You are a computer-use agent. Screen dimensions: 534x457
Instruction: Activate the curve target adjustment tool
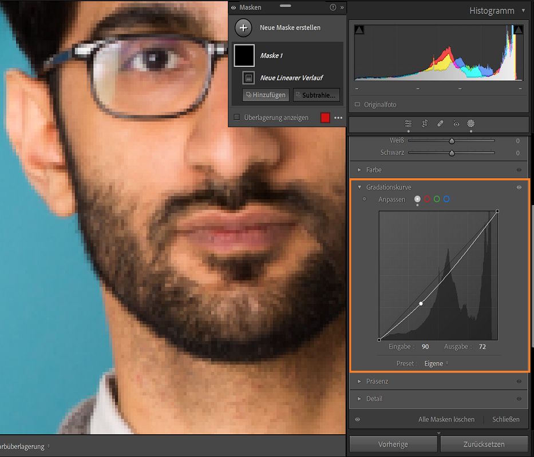pyautogui.click(x=365, y=199)
